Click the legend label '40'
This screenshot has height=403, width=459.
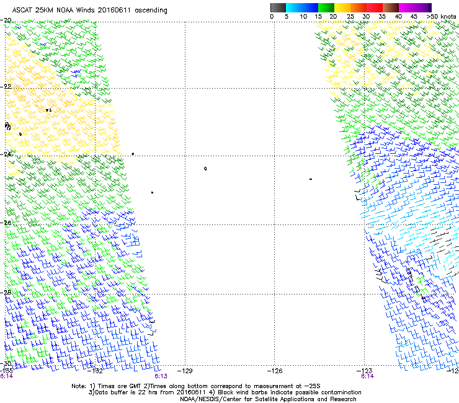(398, 17)
